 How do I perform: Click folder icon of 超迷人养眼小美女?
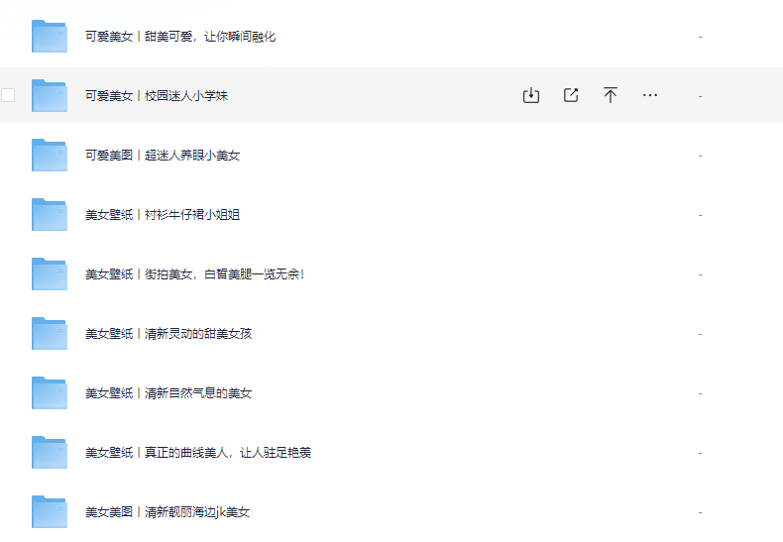coord(49,156)
